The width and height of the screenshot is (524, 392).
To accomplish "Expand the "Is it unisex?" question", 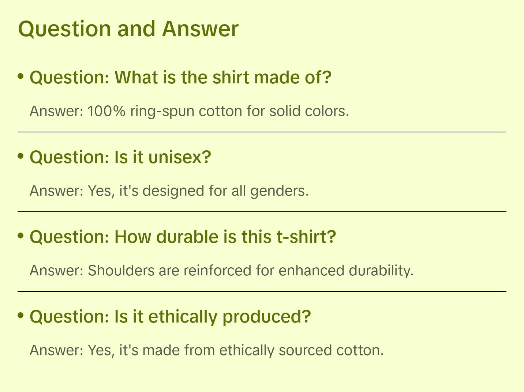I will [x=120, y=157].
